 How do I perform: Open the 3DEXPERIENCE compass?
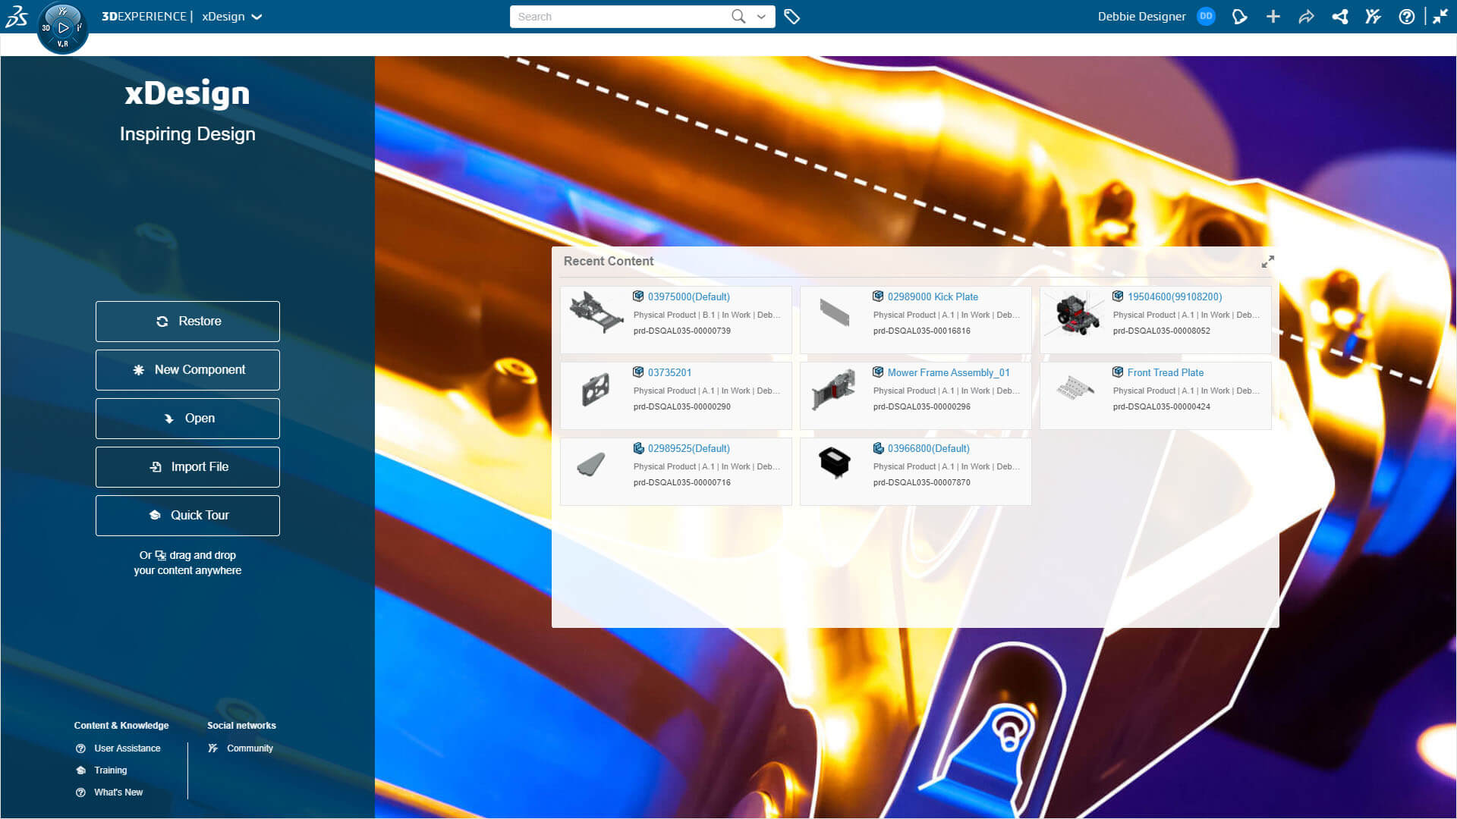coord(63,28)
